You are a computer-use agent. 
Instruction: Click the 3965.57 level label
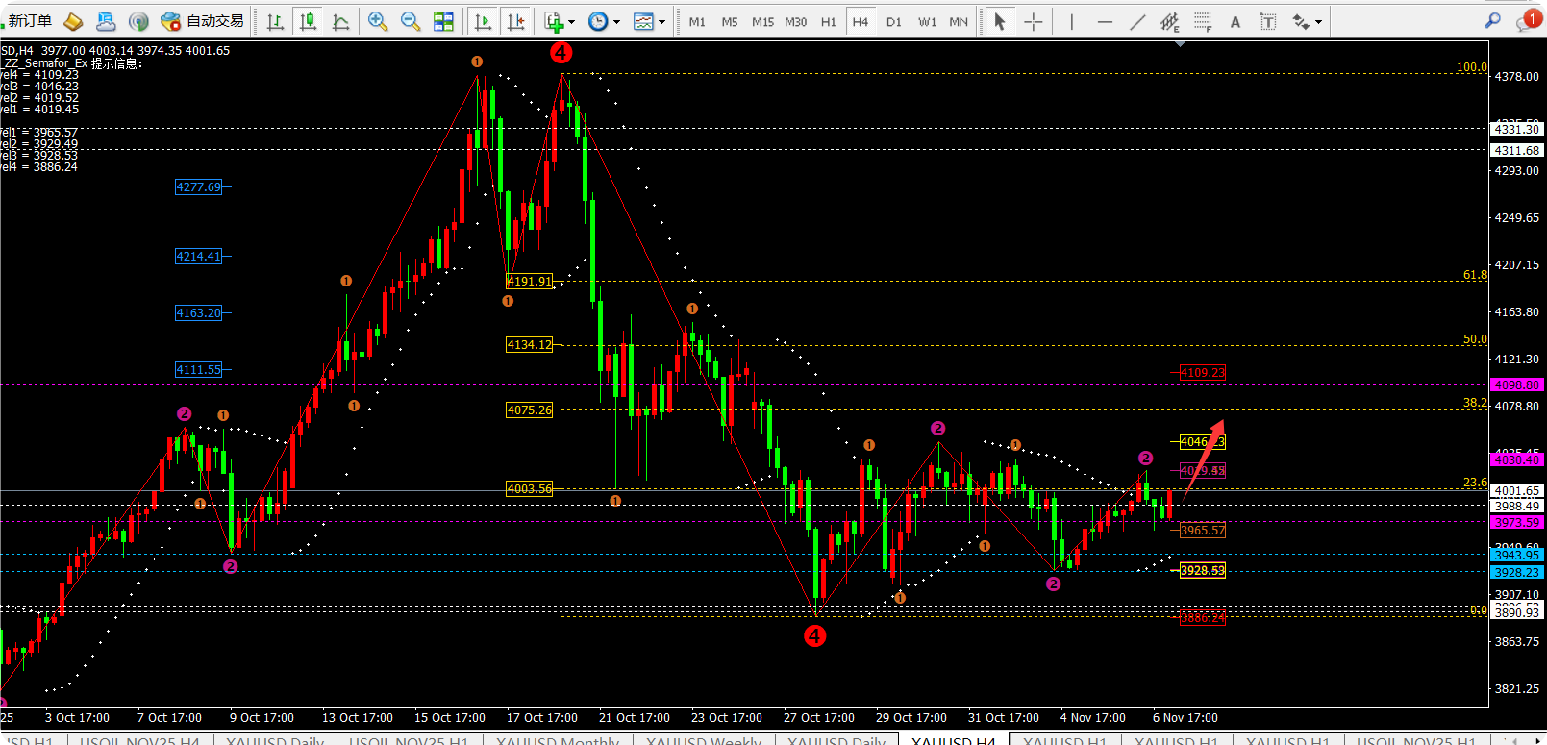click(x=1203, y=531)
